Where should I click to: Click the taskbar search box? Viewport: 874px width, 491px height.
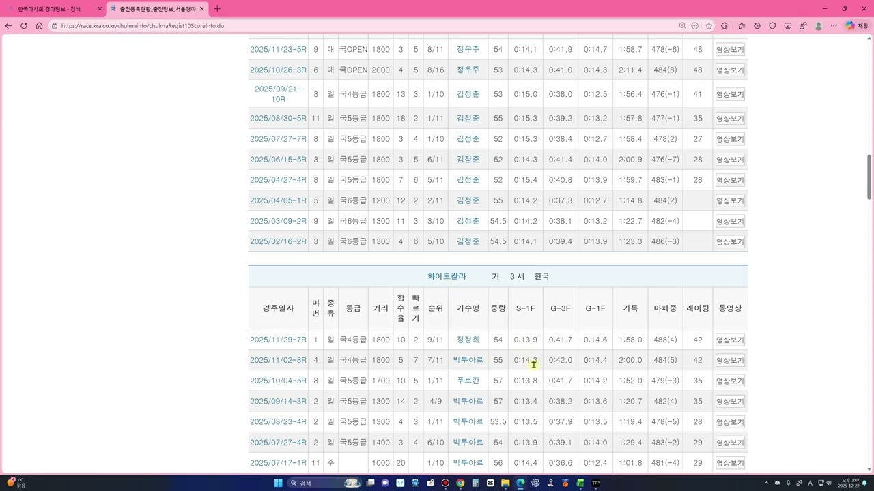click(x=324, y=483)
